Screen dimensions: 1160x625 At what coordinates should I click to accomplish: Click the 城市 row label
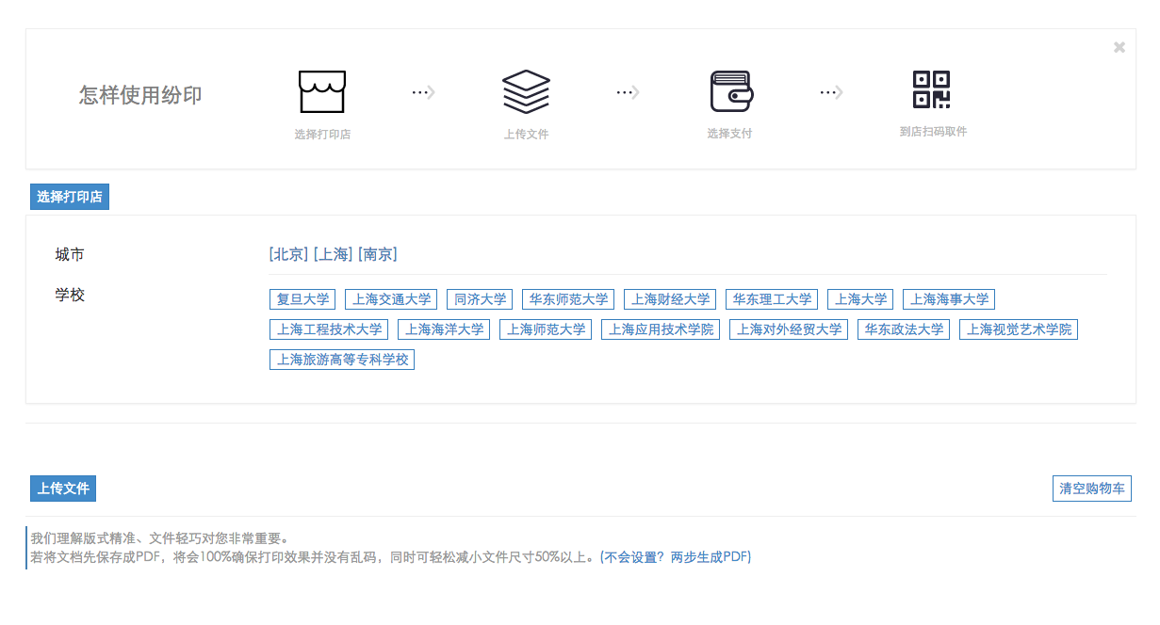(70, 254)
